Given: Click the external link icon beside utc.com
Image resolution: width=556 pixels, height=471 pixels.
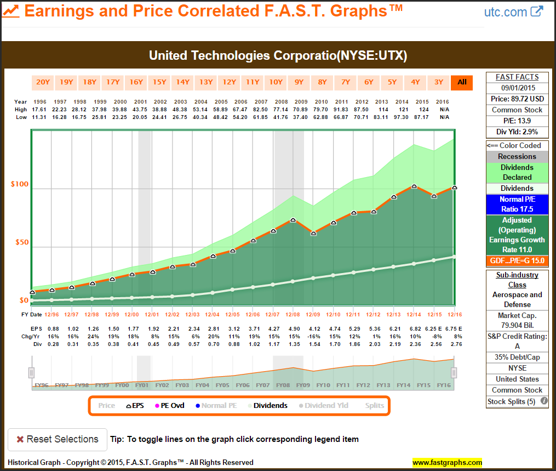Looking at the screenshot, I should pos(537,12).
